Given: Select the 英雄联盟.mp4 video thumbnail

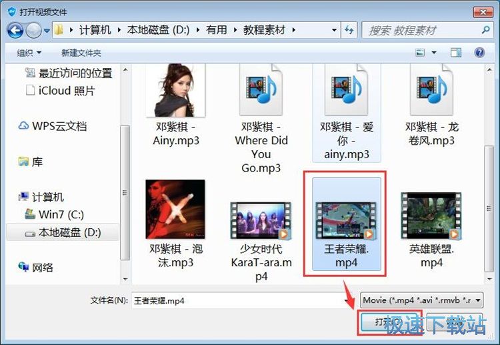Looking at the screenshot, I should click(x=431, y=216).
